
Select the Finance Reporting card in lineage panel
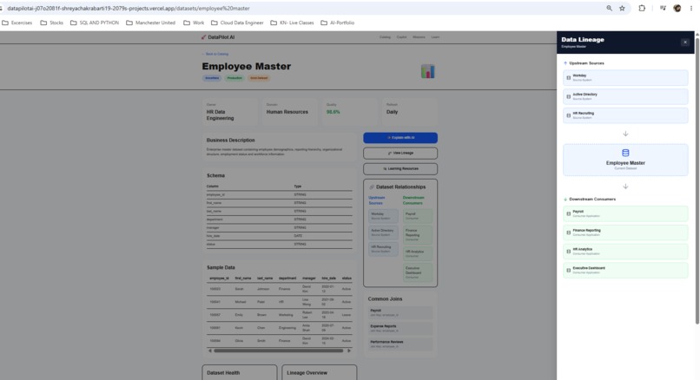[x=625, y=233]
